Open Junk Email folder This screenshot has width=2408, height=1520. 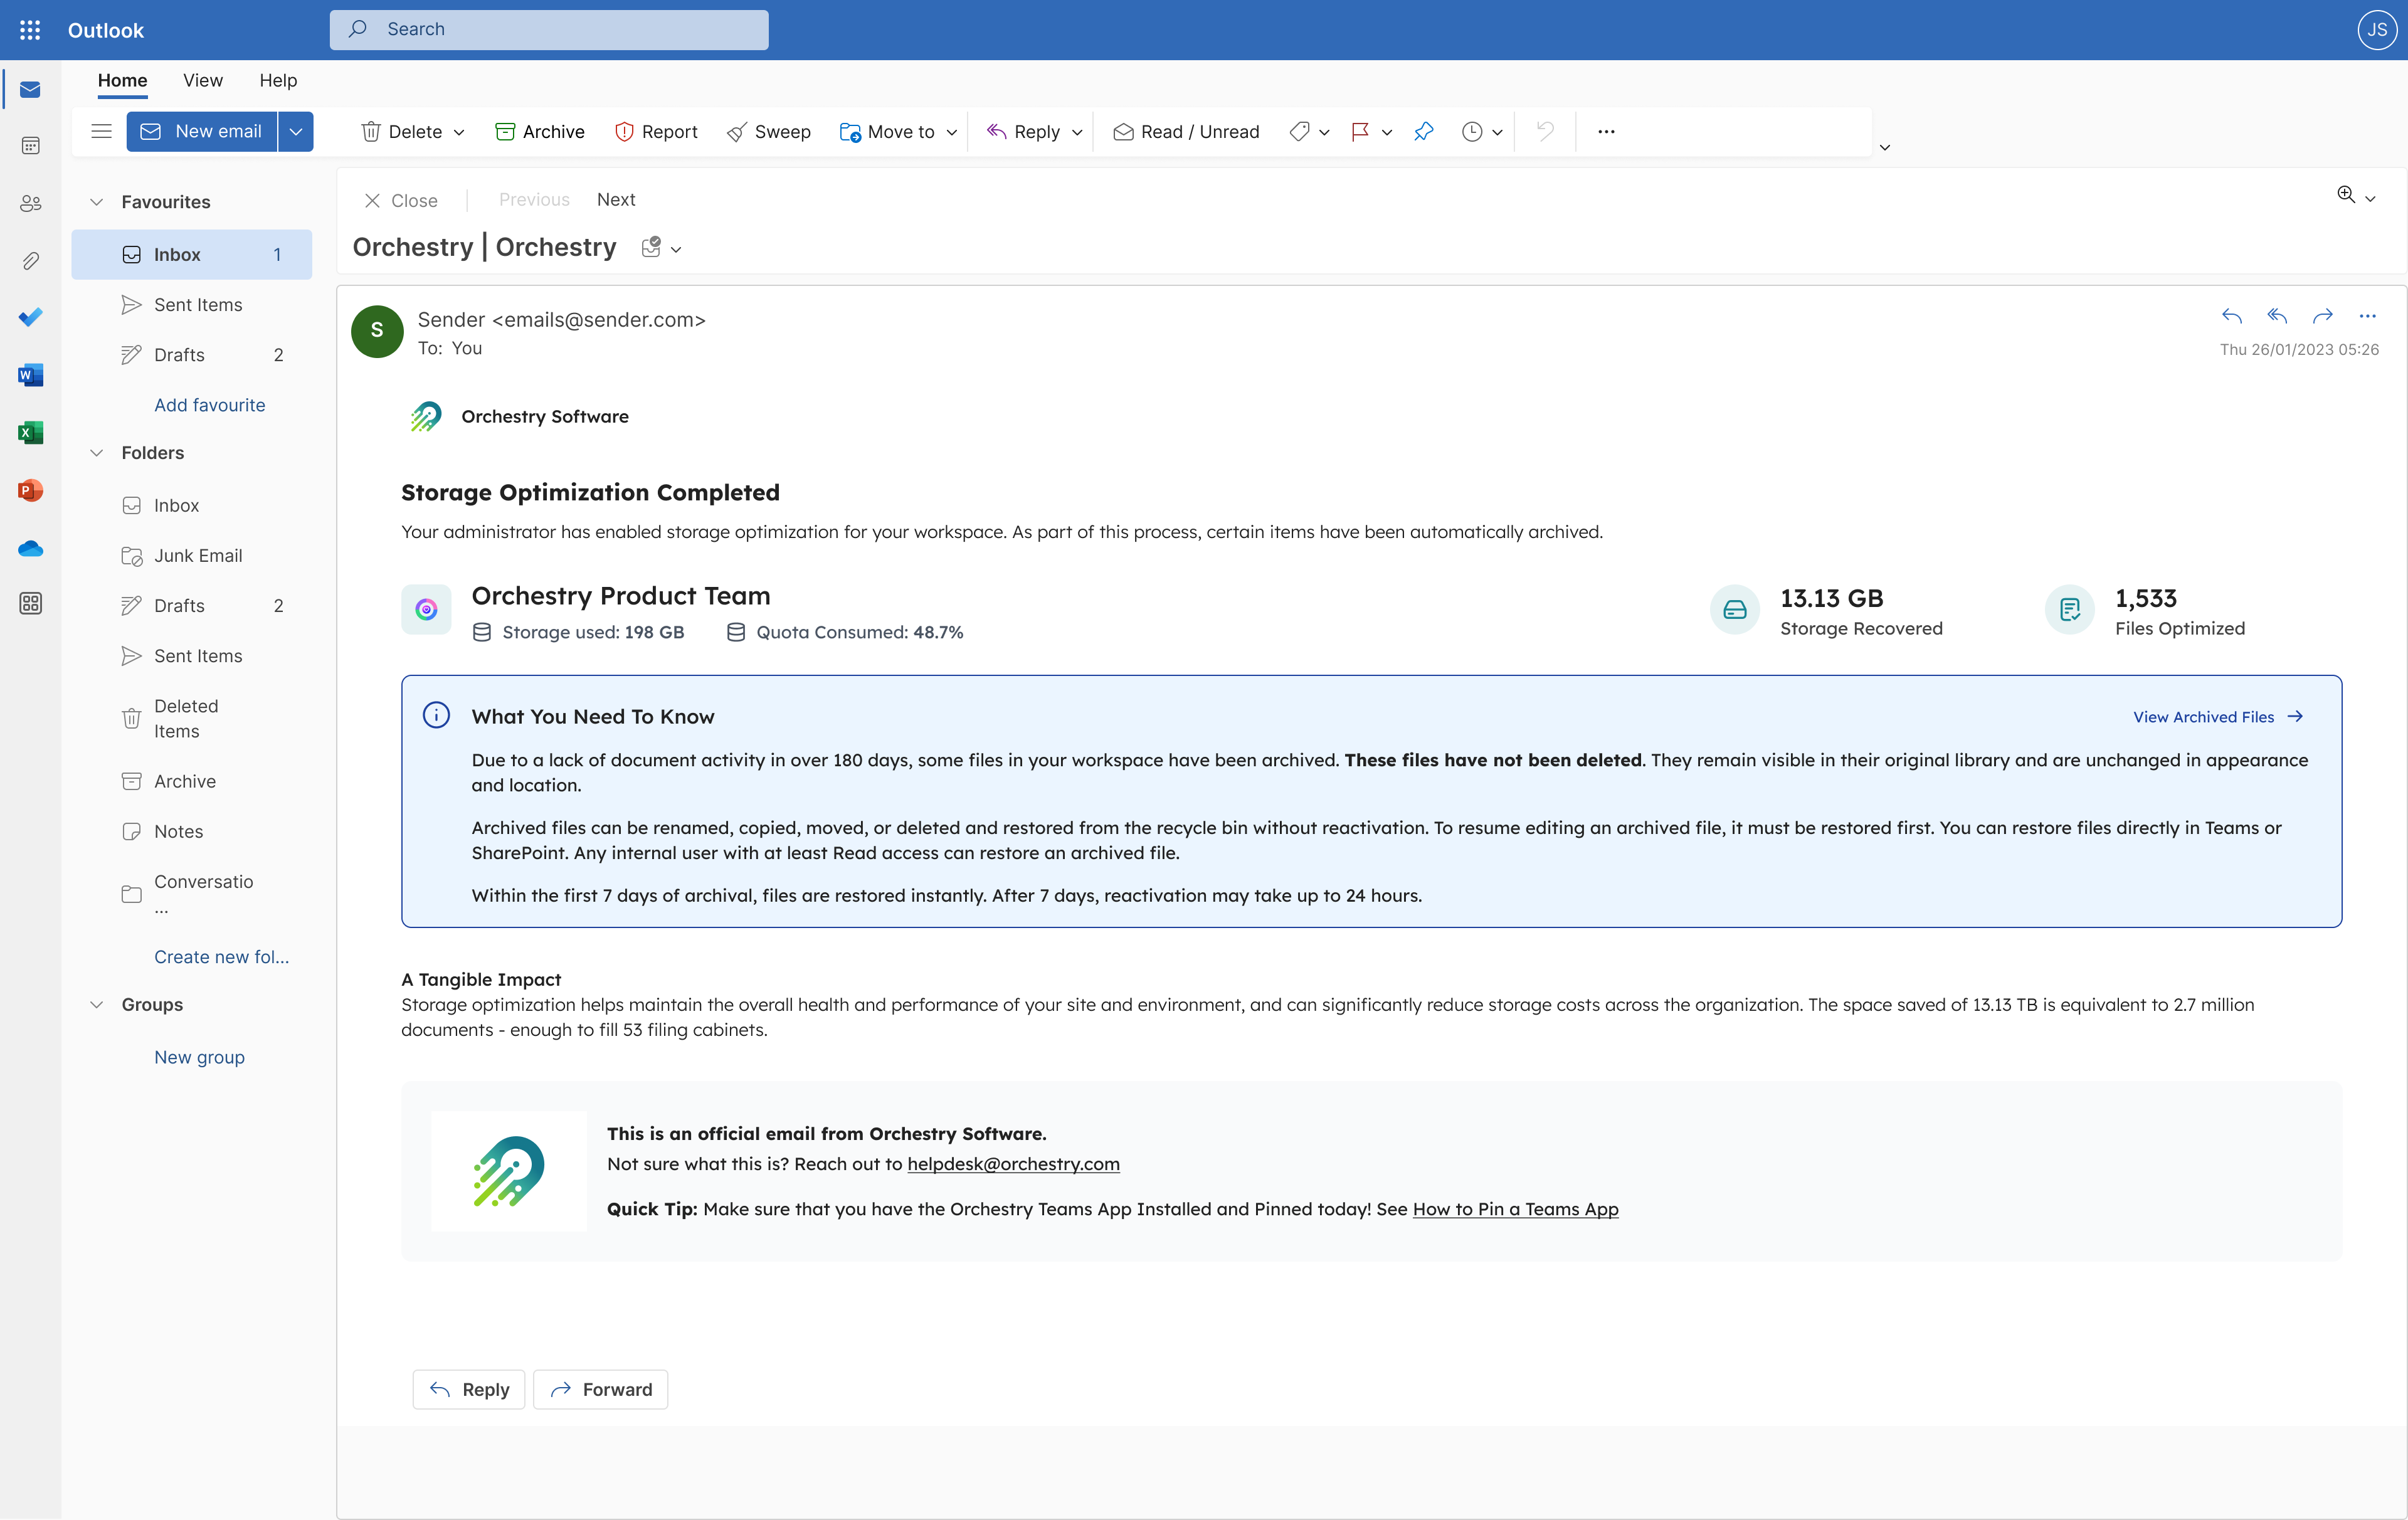pos(192,556)
